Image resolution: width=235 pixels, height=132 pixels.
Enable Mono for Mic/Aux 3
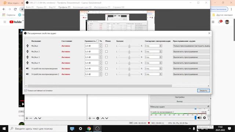(x=106, y=57)
